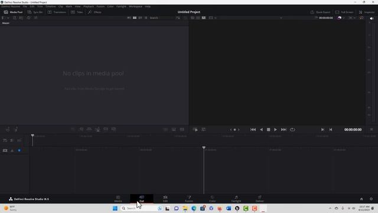Image resolution: width=378 pixels, height=213 pixels.
Task: Click the Full Screen button
Action: [344, 12]
